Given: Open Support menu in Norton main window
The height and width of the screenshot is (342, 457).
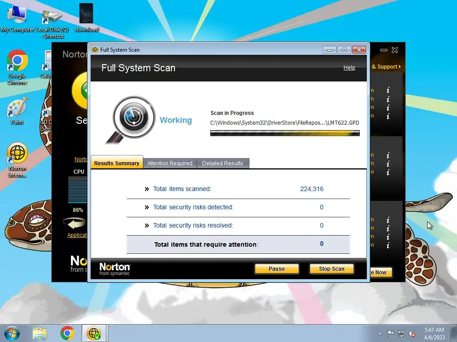Looking at the screenshot, I should click(386, 67).
